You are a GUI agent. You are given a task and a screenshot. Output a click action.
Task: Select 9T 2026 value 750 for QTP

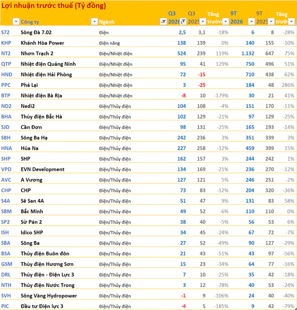tap(250, 64)
